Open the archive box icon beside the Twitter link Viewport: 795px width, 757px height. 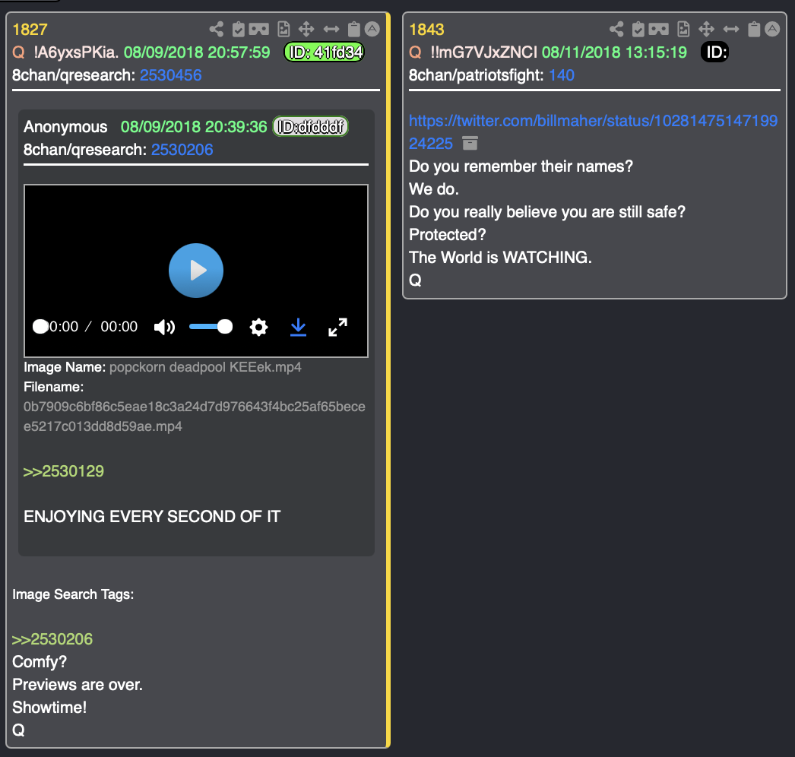pos(470,144)
